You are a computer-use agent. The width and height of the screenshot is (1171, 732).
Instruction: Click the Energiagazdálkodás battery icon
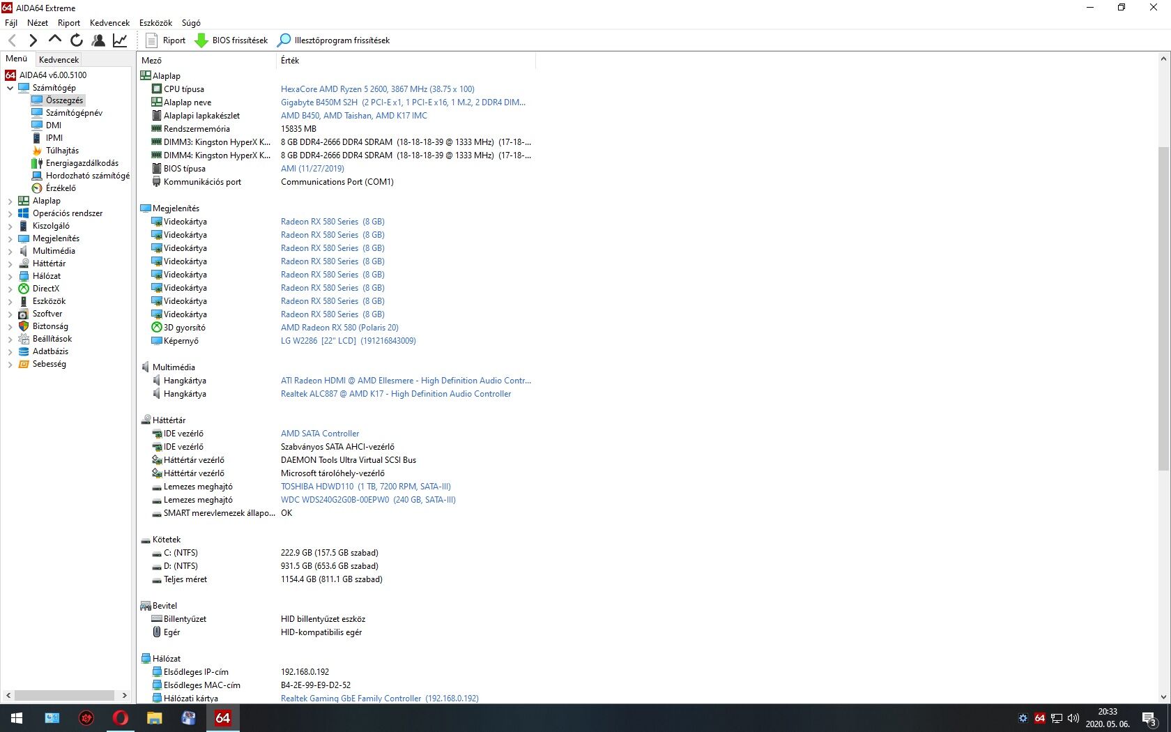pos(37,163)
